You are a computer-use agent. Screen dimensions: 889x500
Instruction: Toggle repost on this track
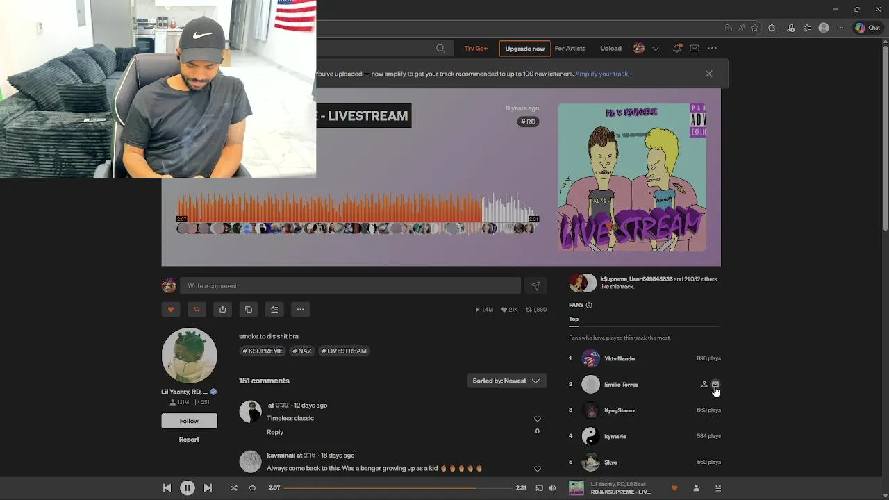pos(197,310)
